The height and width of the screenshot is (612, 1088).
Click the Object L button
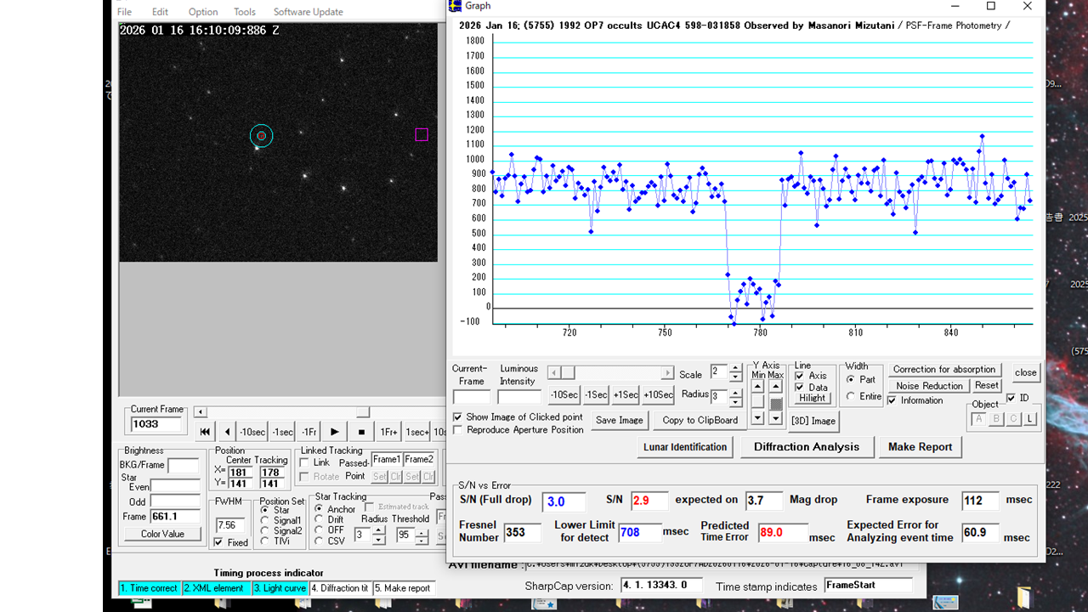pos(1030,418)
